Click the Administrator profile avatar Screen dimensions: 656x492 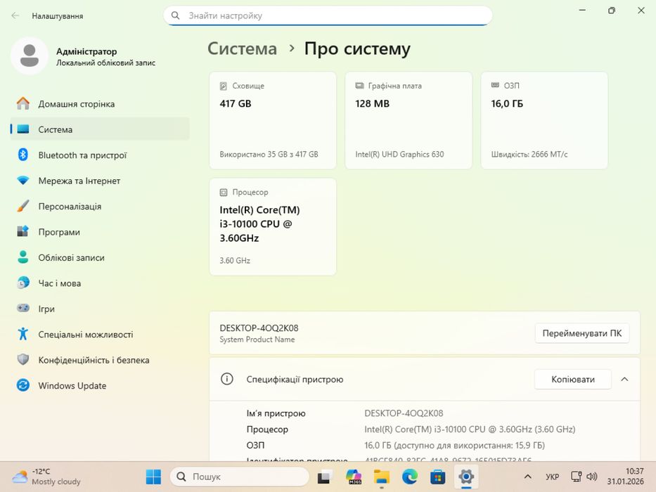[30, 56]
